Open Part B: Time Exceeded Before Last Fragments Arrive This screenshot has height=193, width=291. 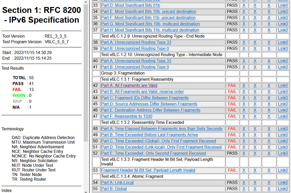pyautogui.click(x=149, y=135)
